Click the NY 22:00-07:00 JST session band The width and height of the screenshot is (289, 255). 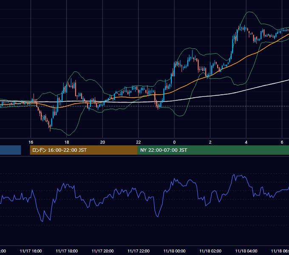(213, 150)
